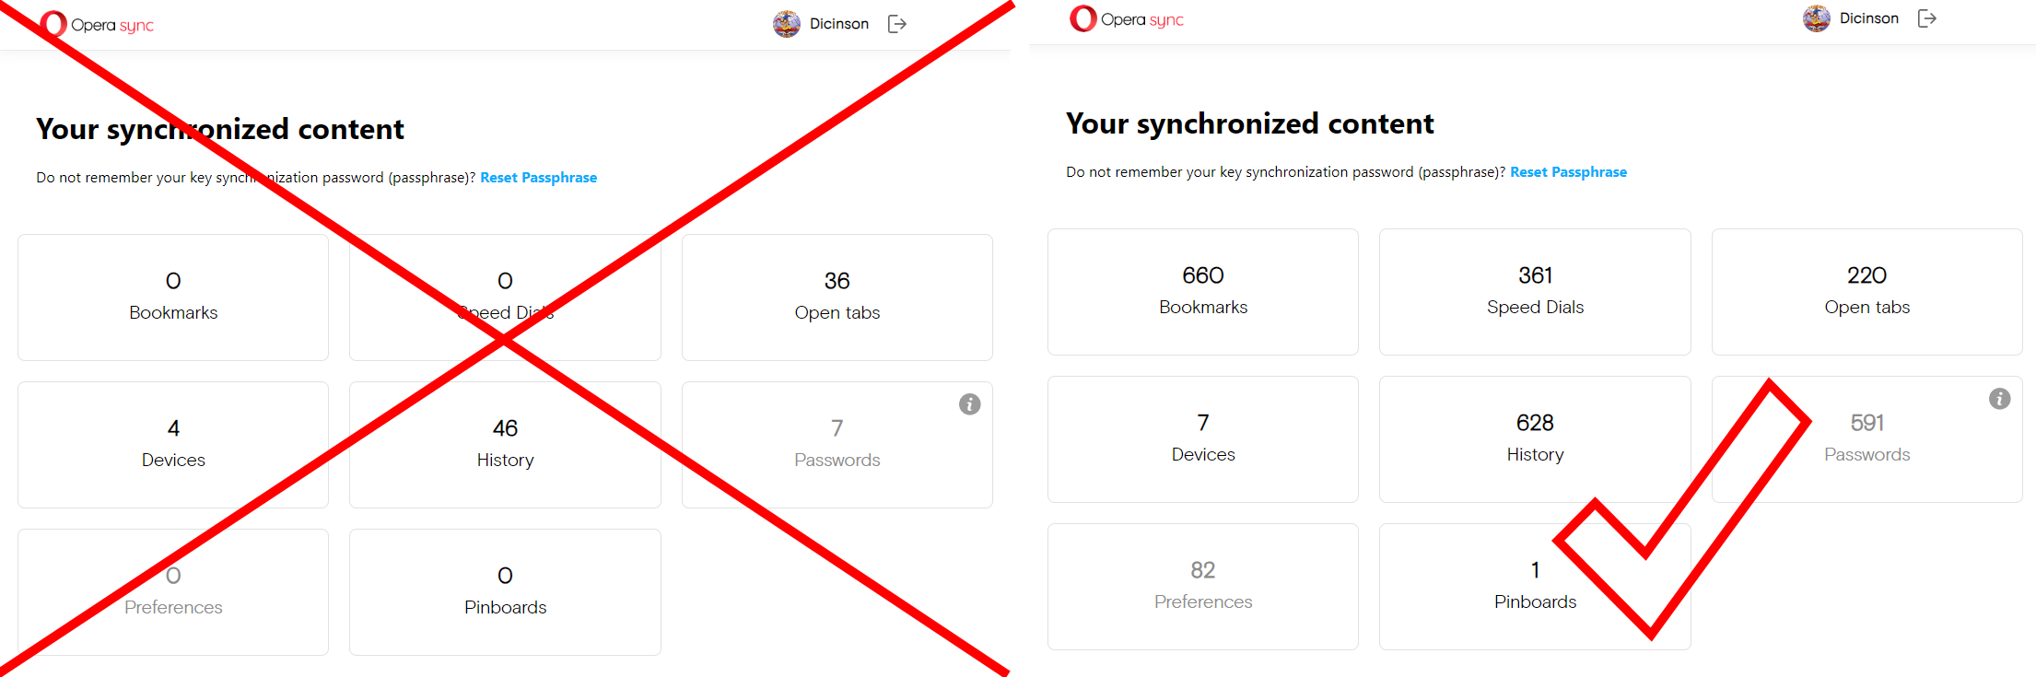Click the Opera sync logo in the check-marked panel
Image resolution: width=2036 pixels, height=677 pixels.
(x=1127, y=19)
